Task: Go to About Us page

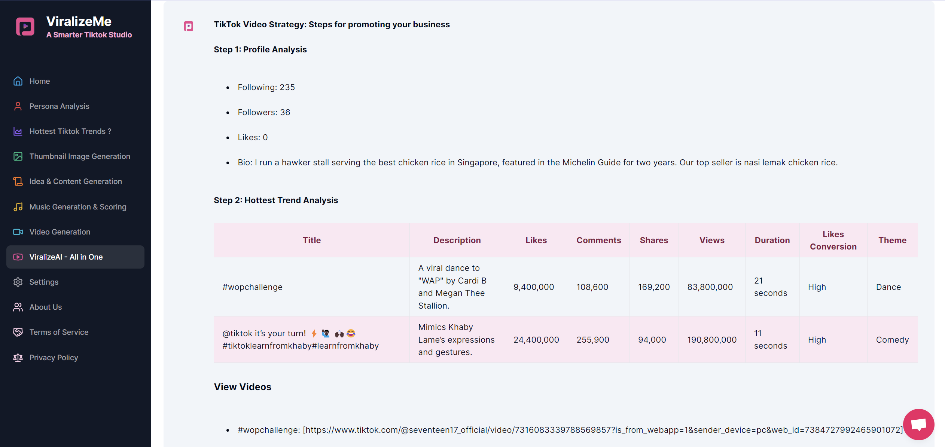Action: (x=46, y=307)
